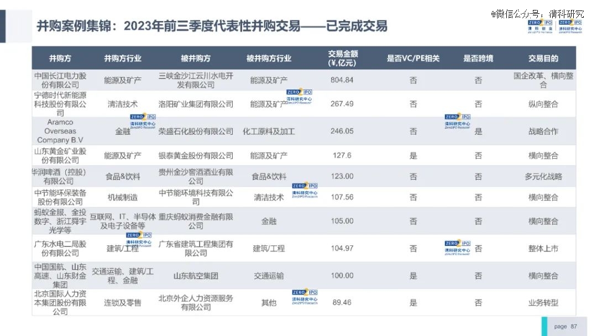
Task: Click target 北京外企人力资源服务有限公司
Action: click(x=196, y=302)
